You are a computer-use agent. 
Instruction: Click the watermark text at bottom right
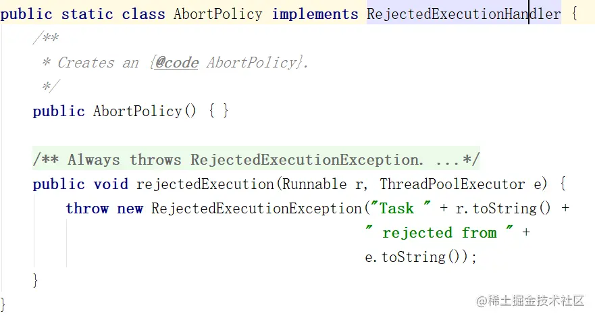pyautogui.click(x=530, y=301)
